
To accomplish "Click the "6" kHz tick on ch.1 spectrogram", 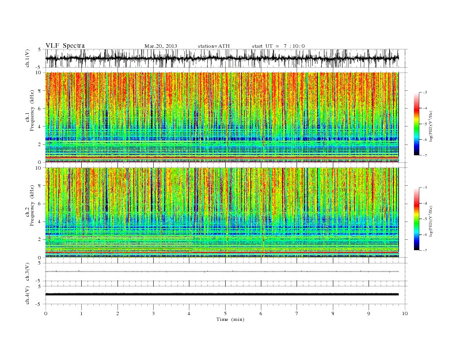I will [40, 109].
